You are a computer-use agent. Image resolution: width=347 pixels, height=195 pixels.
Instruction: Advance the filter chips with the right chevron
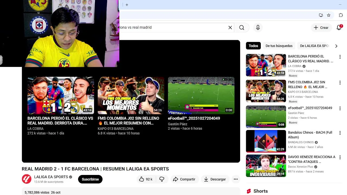[336, 46]
